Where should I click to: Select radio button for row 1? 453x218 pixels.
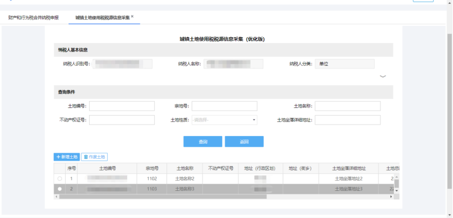tap(60, 179)
